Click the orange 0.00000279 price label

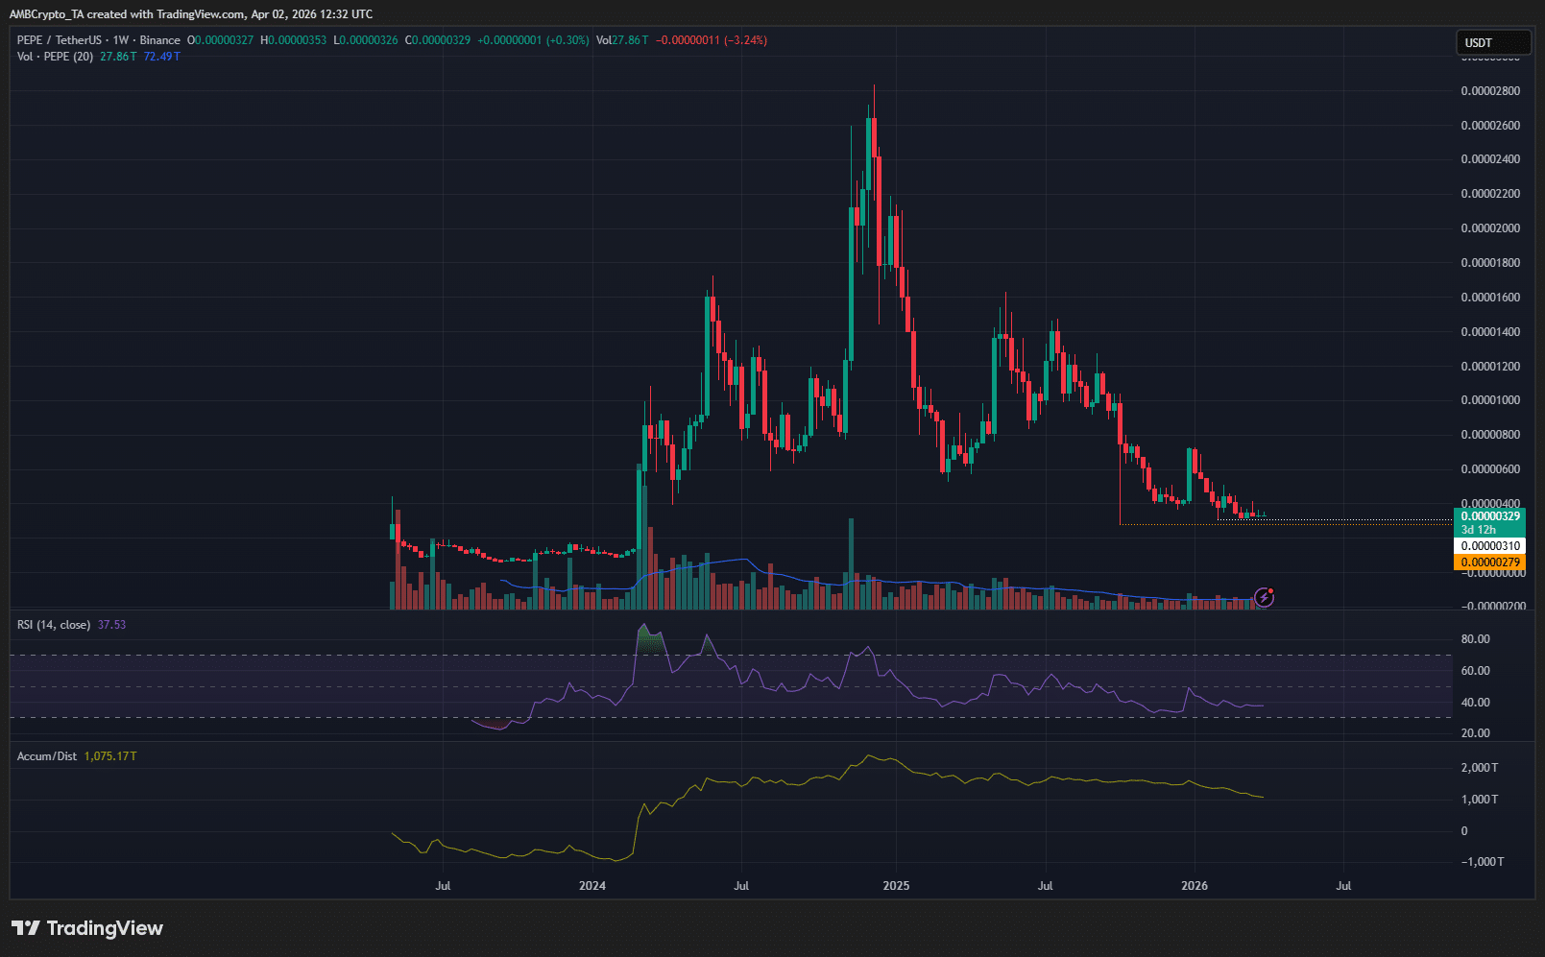pyautogui.click(x=1489, y=562)
